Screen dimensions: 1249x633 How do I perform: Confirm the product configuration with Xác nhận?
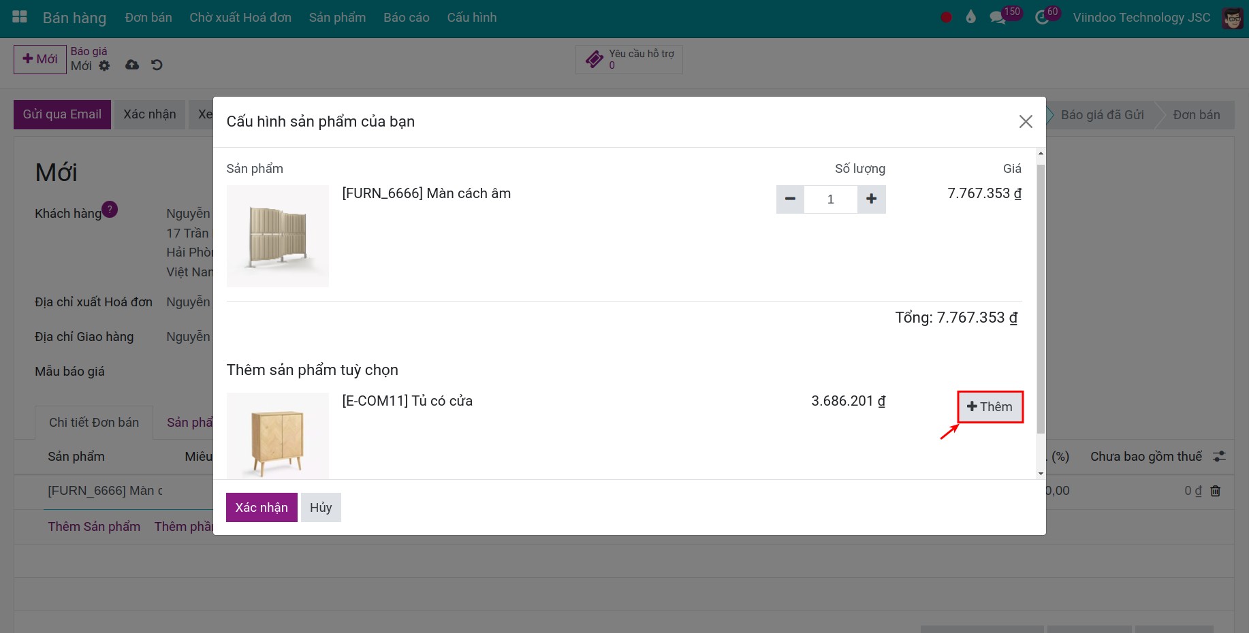point(262,508)
